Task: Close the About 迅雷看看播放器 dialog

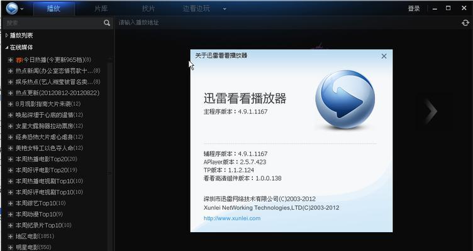Action: coord(384,56)
